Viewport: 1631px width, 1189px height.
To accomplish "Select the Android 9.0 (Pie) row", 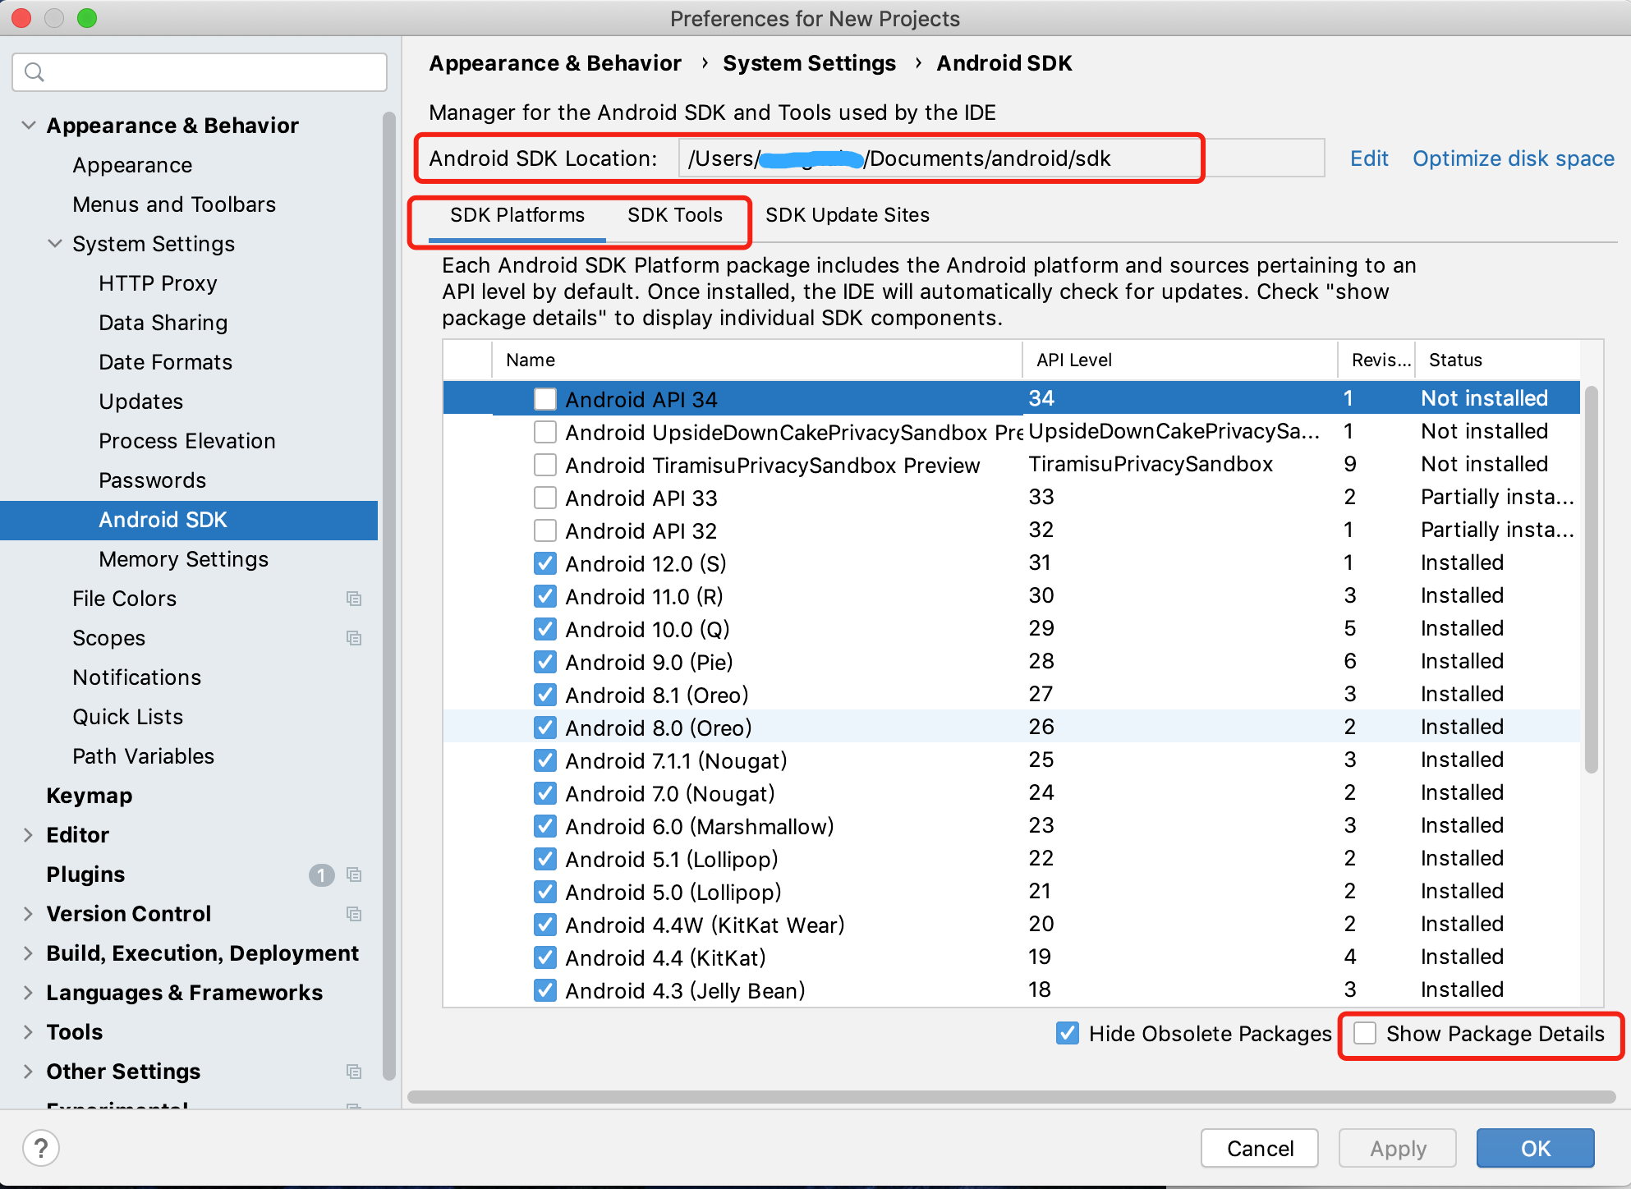I will tap(1011, 662).
